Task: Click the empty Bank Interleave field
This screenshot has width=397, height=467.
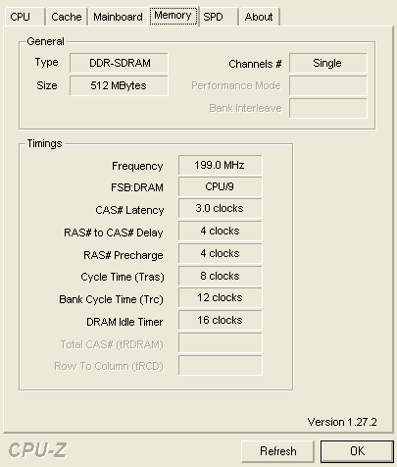Action: 328,108
